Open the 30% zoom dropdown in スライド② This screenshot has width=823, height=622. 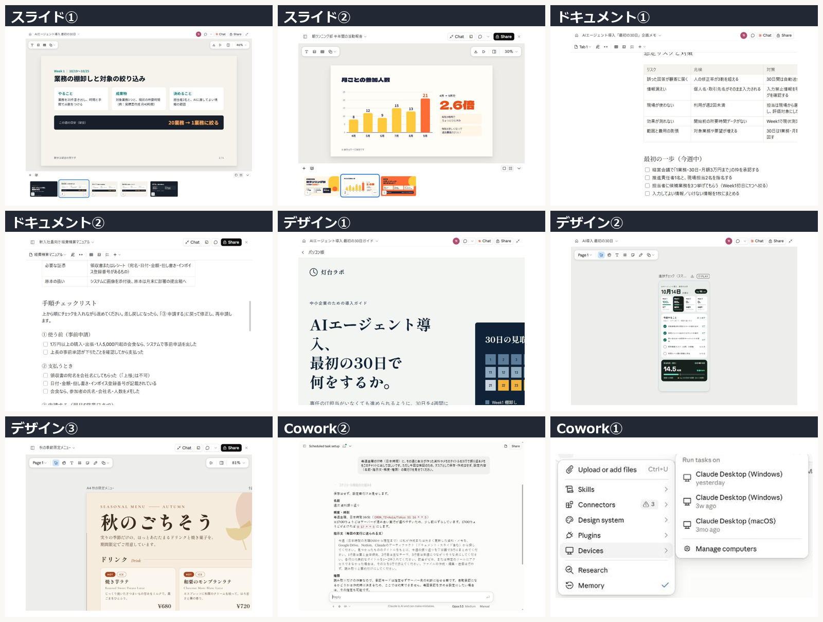tap(511, 52)
